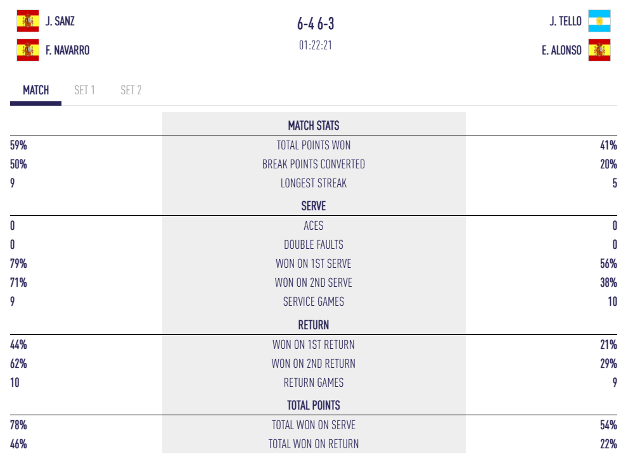
Task: Switch to the MATCH tab
Action: (36, 90)
